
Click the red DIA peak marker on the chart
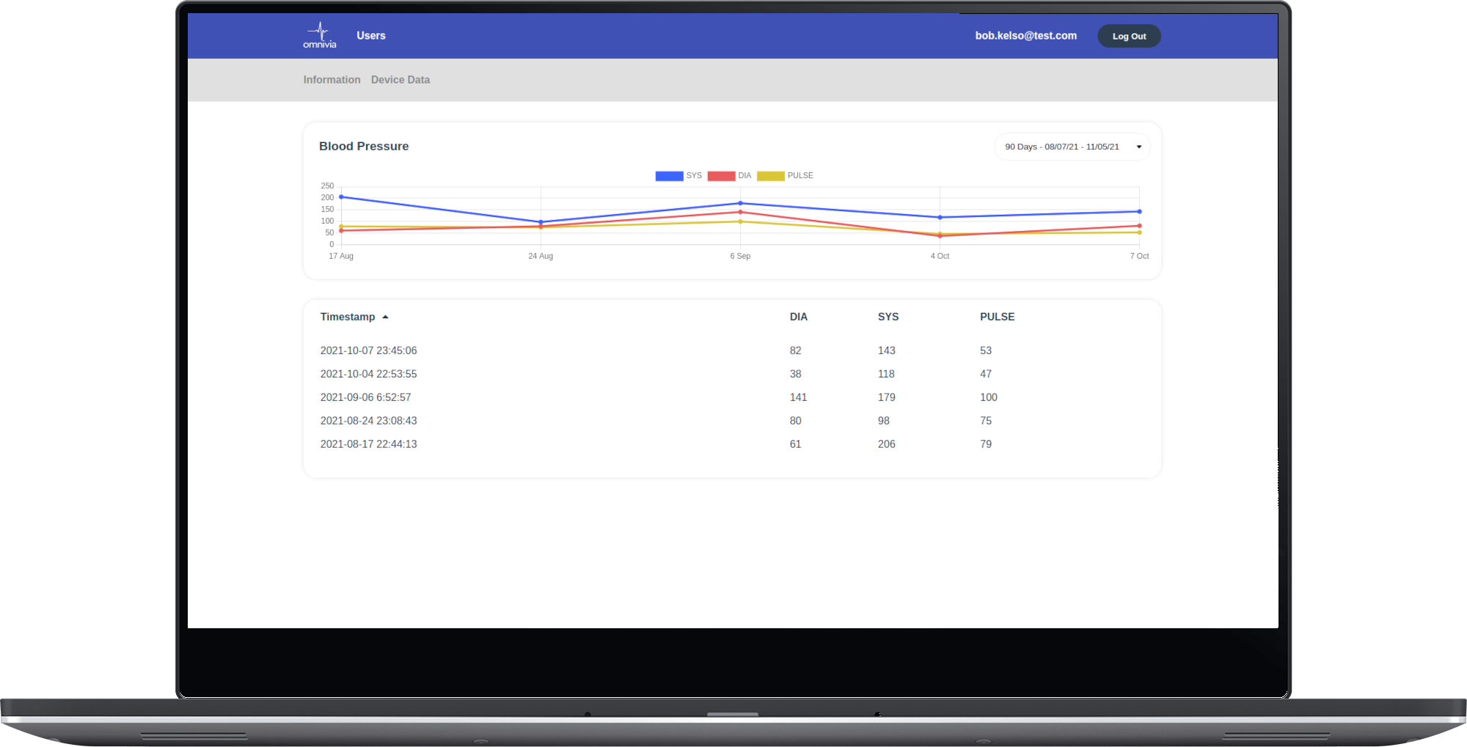click(x=740, y=211)
